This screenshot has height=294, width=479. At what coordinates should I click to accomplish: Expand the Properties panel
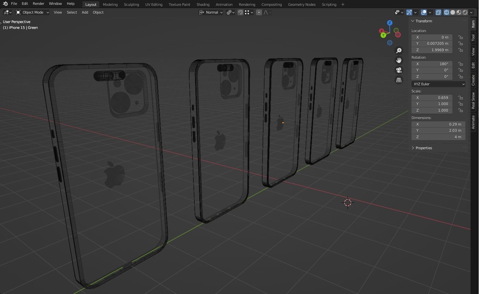point(413,148)
